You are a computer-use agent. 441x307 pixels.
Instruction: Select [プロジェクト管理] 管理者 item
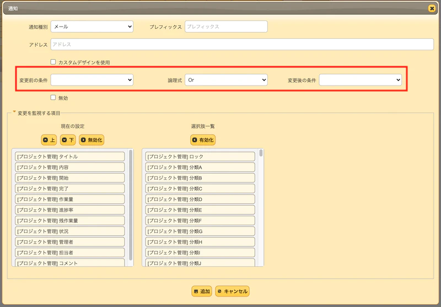(70, 242)
